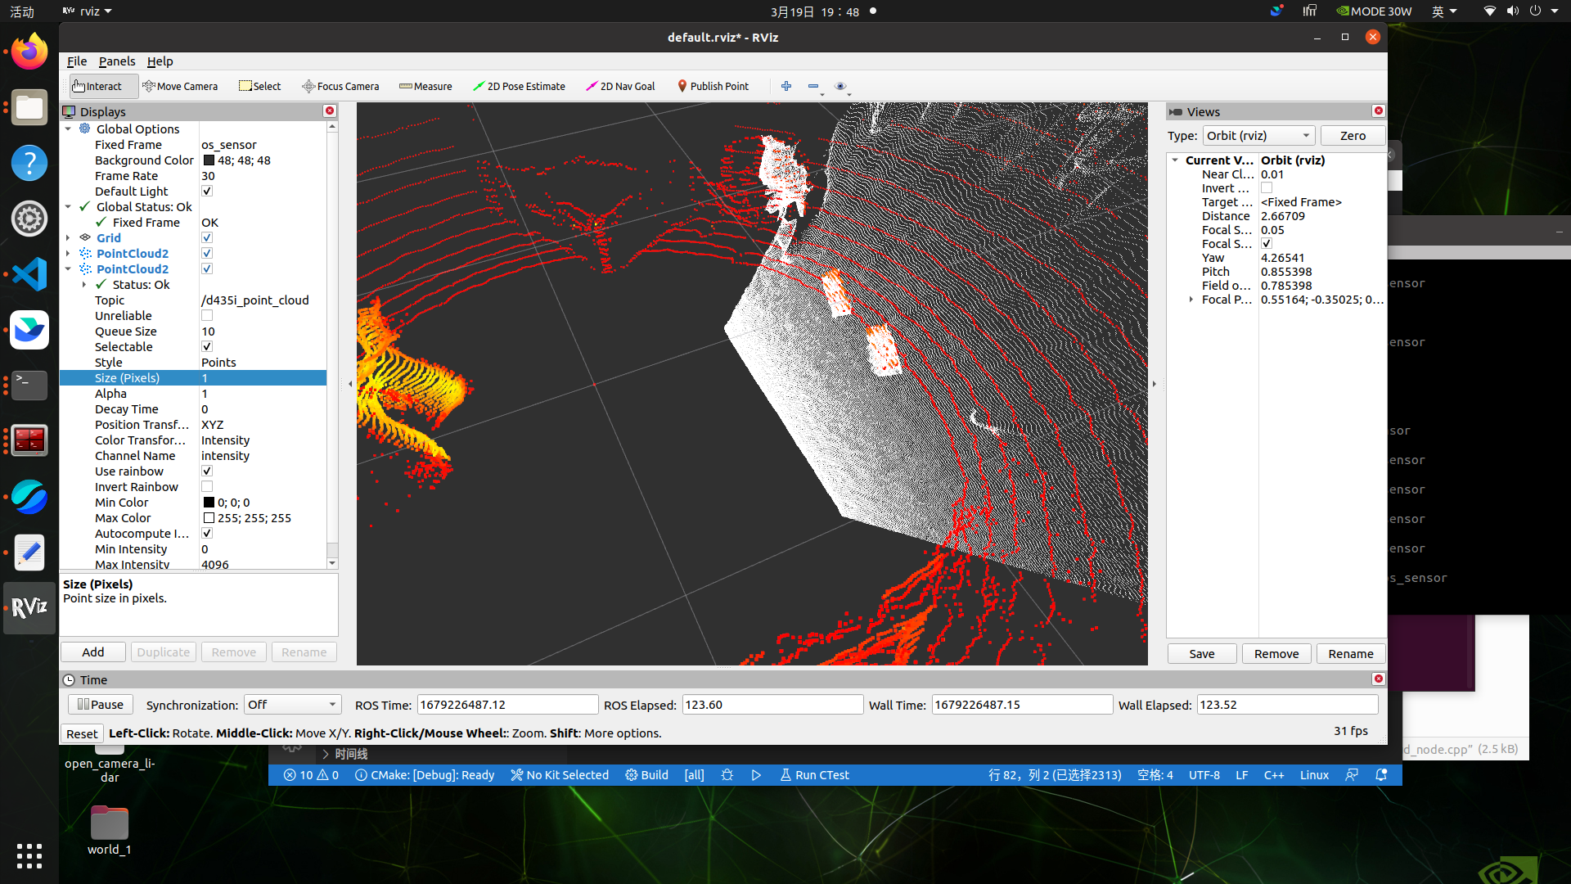Open the Synchronization dropdown set to Off
Screen dimensions: 1571x884
click(292, 705)
